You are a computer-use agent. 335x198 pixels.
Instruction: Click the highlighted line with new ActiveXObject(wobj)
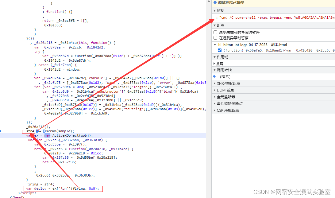(103, 136)
